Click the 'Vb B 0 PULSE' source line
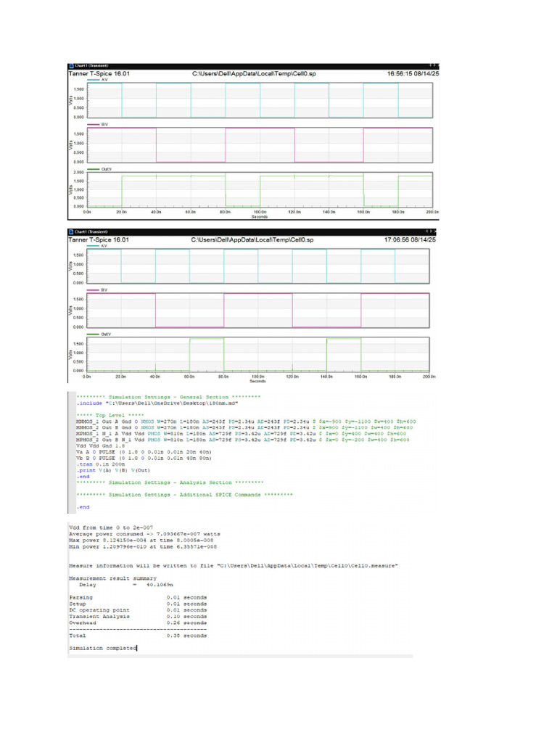The width and height of the screenshot is (557, 743). click(144, 459)
